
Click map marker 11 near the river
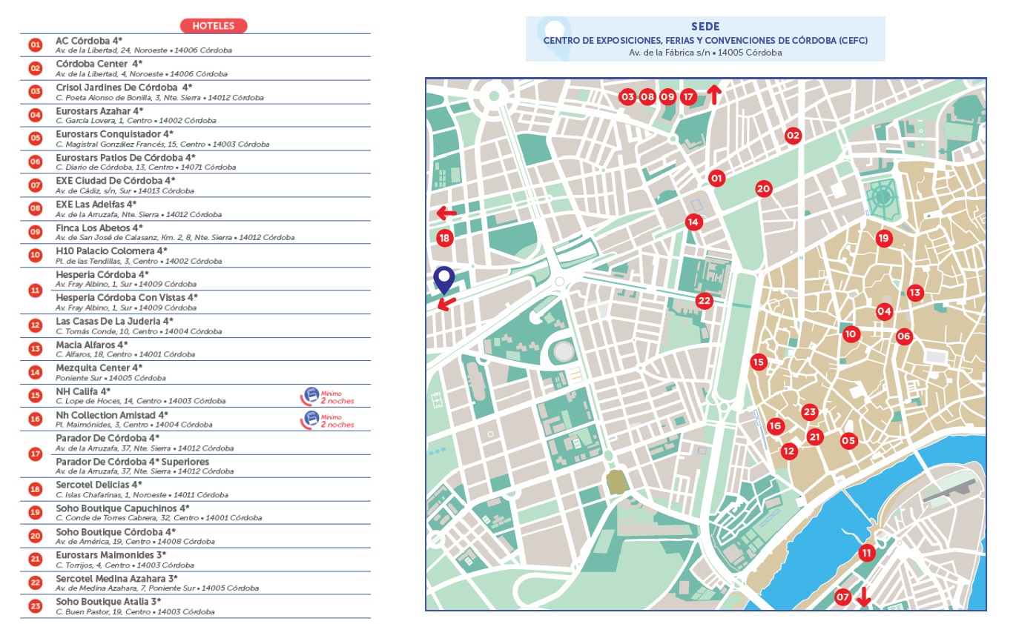[x=866, y=553]
